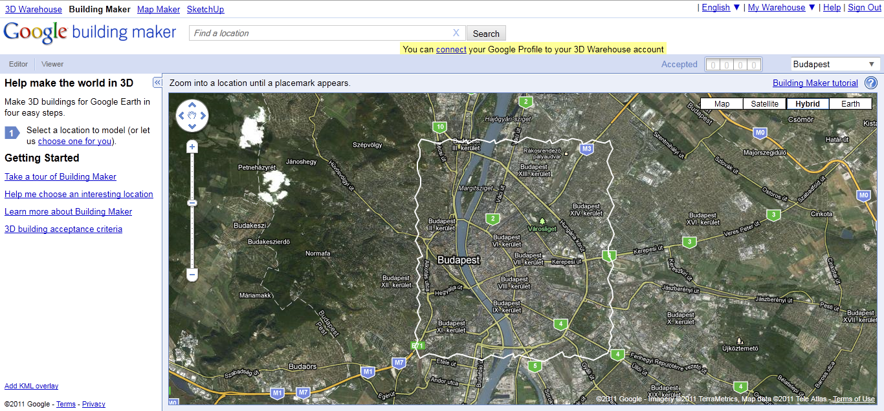Switch to Satellite view type
This screenshot has height=411, width=884.
click(x=764, y=103)
